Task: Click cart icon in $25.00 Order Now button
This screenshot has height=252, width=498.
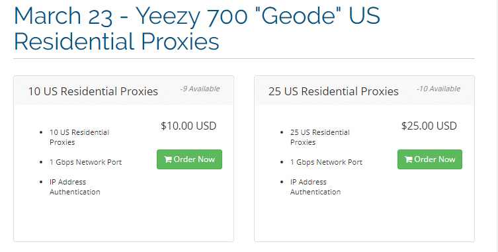Action: (408, 159)
